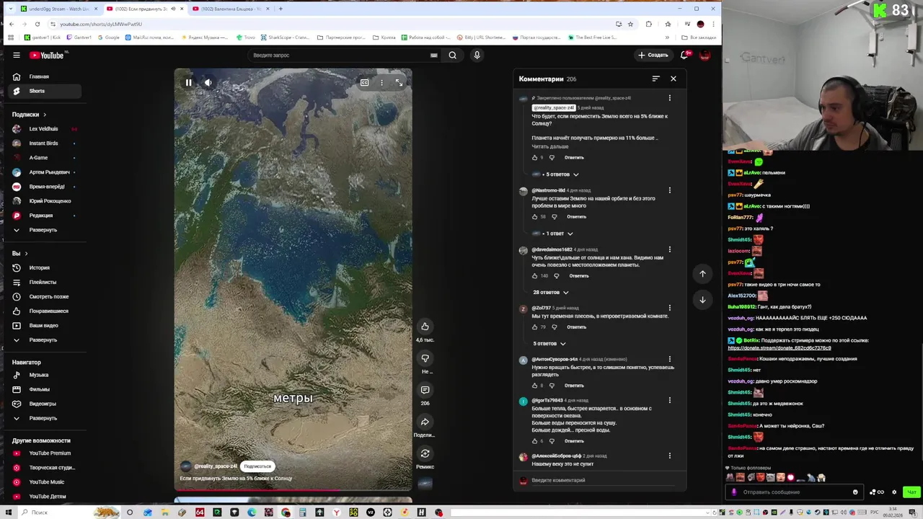Go to next Short with down arrow
The height and width of the screenshot is (519, 923).
702,300
